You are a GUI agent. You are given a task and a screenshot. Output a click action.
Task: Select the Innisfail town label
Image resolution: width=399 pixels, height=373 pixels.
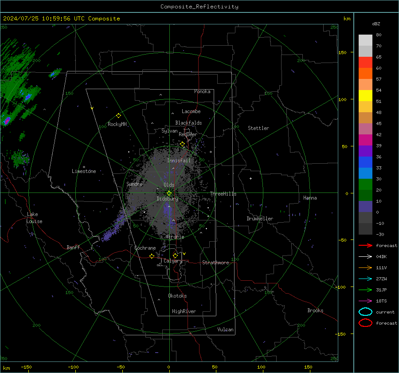179,161
